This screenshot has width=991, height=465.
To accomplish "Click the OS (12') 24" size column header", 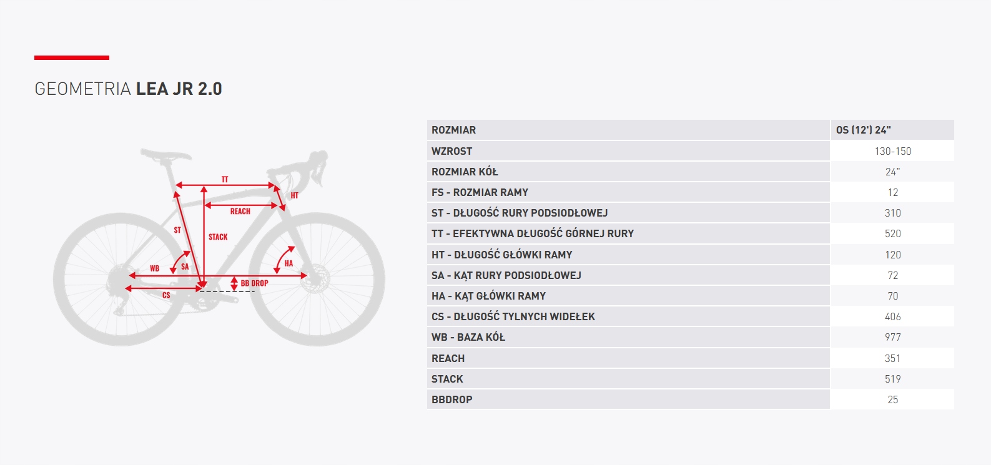I will pyautogui.click(x=864, y=130).
